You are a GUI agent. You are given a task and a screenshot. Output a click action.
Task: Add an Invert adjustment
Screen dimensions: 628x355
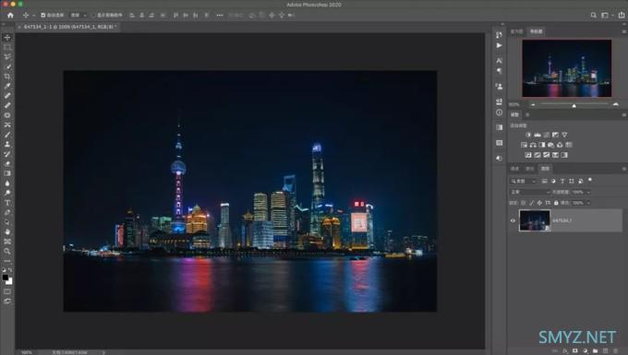(x=528, y=155)
